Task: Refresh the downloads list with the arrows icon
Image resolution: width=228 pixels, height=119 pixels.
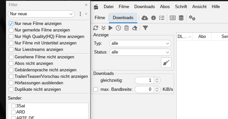Action: (x=96, y=28)
